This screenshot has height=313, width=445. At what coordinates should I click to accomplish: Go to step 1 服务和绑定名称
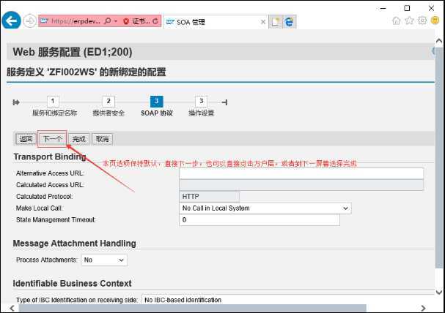[54, 107]
